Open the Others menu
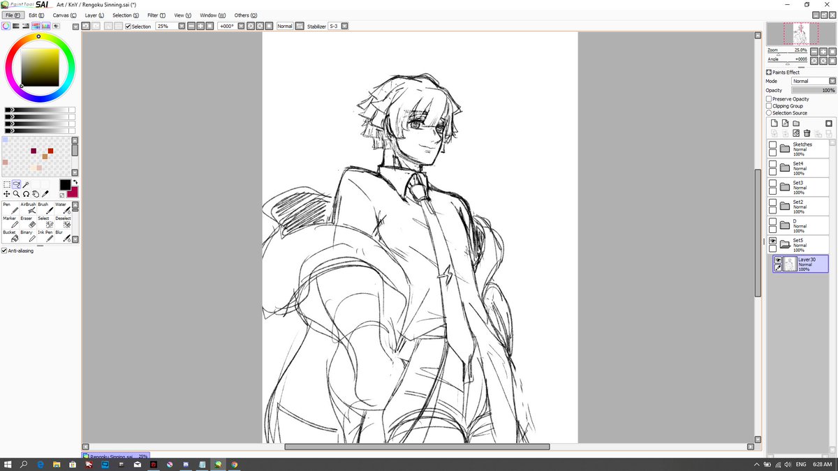The height and width of the screenshot is (471, 838). [x=245, y=15]
